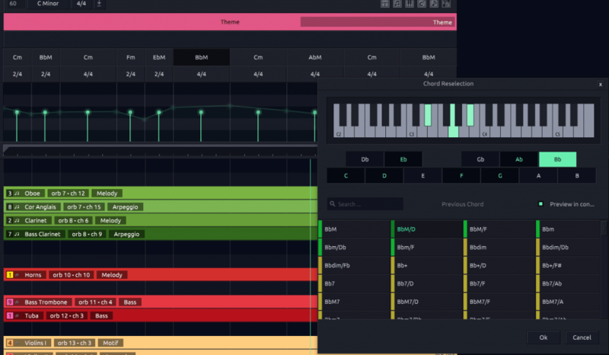Toggle the Eb root note key
The height and width of the screenshot is (355, 609).
[403, 159]
